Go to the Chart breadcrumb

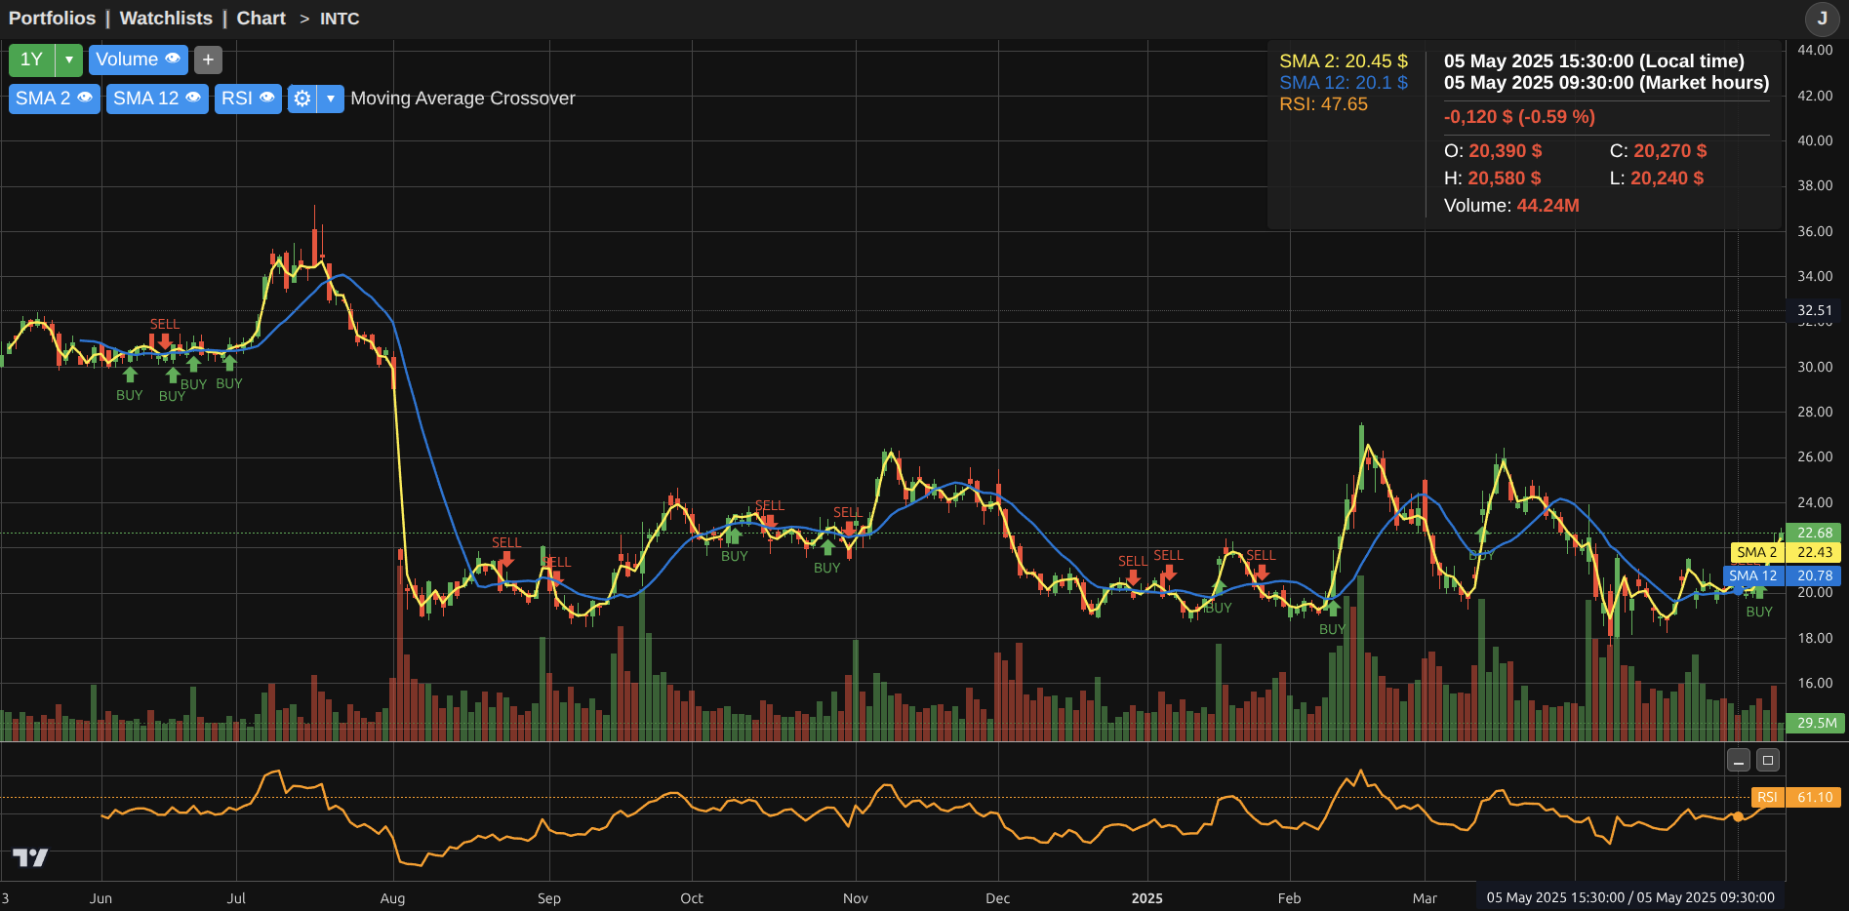[x=261, y=18]
